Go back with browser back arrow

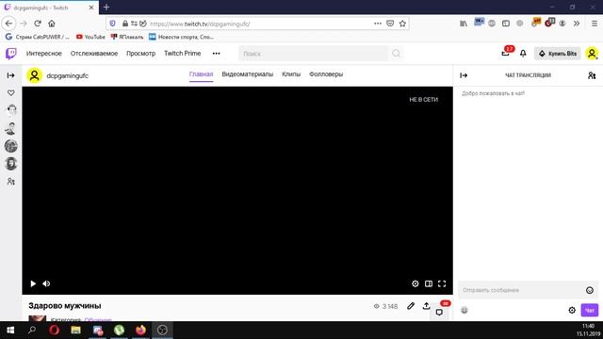(x=8, y=24)
